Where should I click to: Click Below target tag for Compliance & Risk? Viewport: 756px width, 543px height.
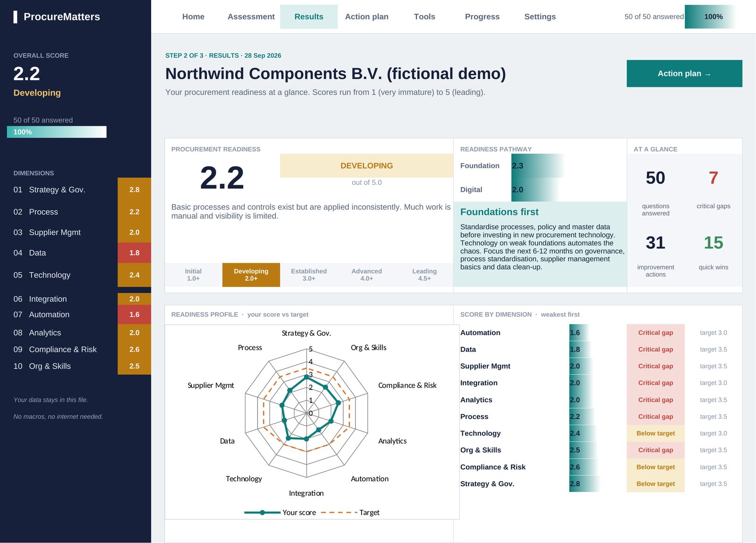[x=655, y=467]
